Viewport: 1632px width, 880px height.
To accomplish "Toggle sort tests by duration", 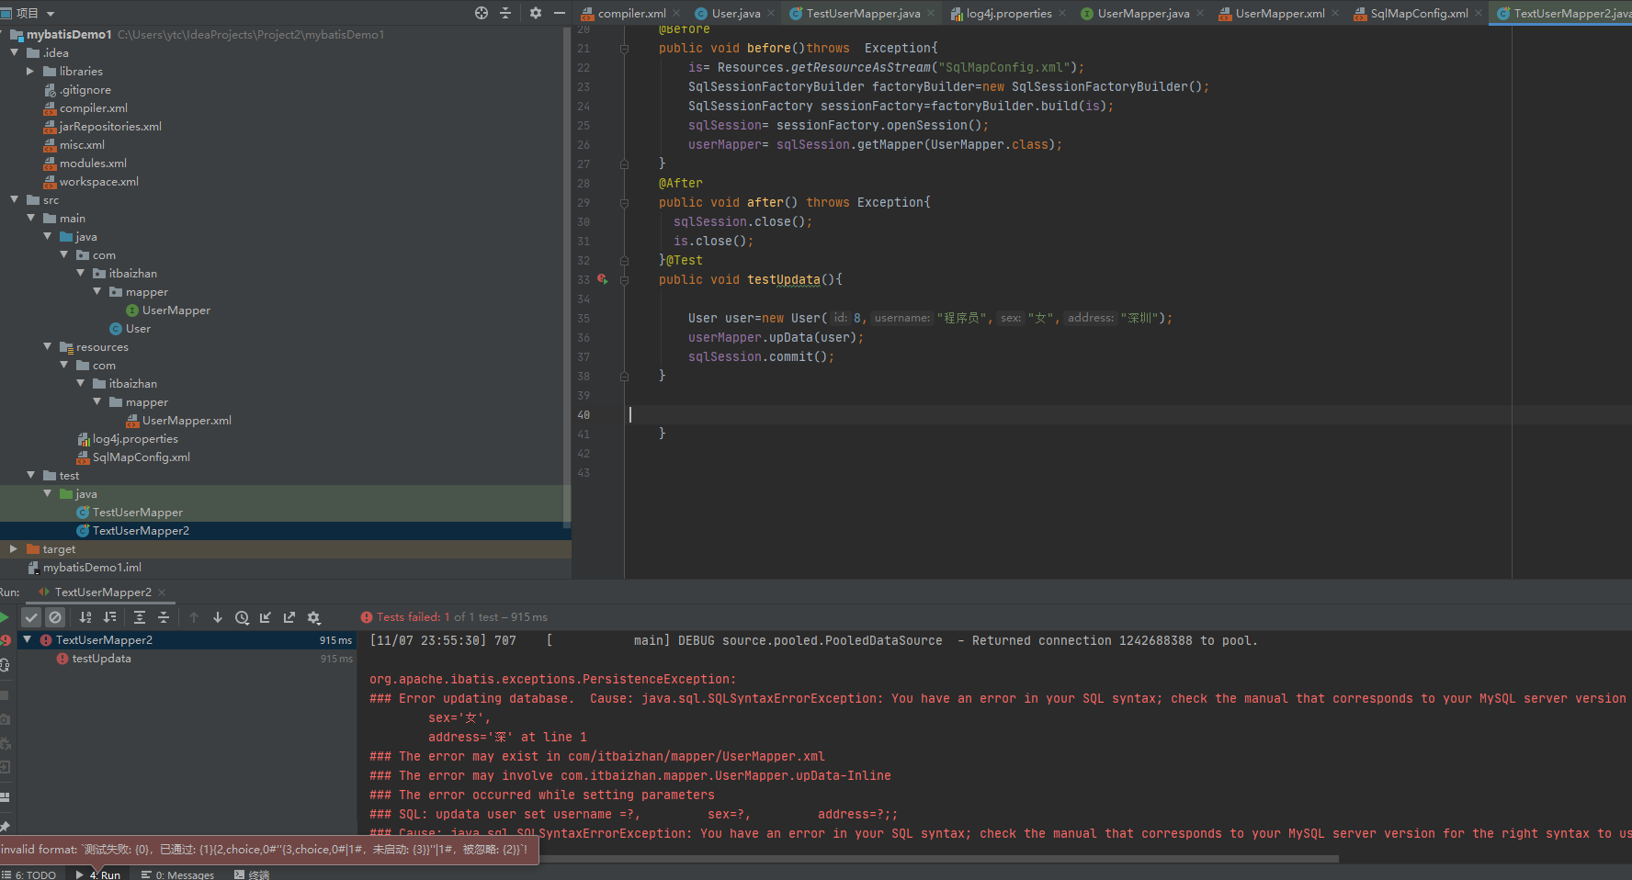I will tap(110, 617).
